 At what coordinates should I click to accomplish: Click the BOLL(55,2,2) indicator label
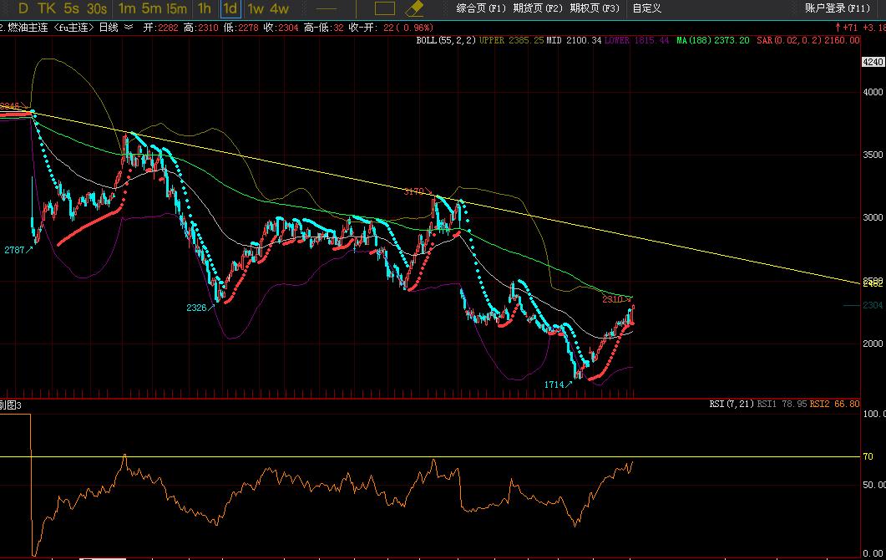click(x=446, y=40)
